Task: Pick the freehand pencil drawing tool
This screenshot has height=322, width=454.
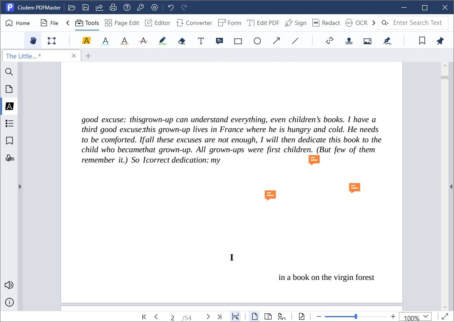Action: 163,41
